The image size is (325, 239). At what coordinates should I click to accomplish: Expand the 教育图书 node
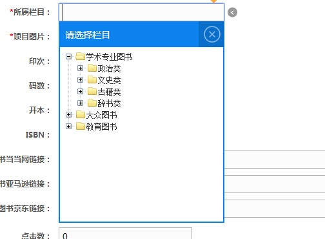[x=68, y=127]
